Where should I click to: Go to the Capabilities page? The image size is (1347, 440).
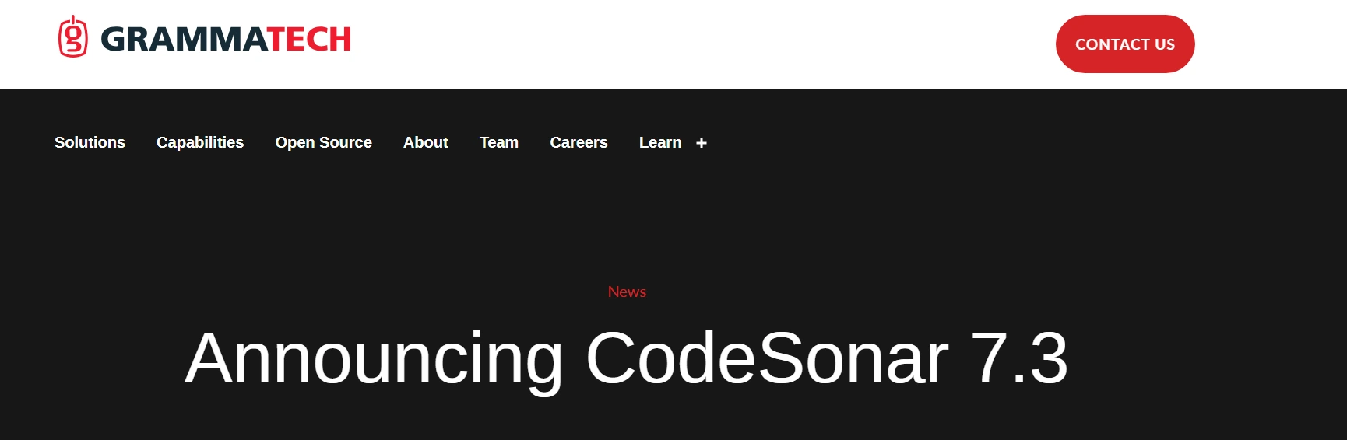200,142
